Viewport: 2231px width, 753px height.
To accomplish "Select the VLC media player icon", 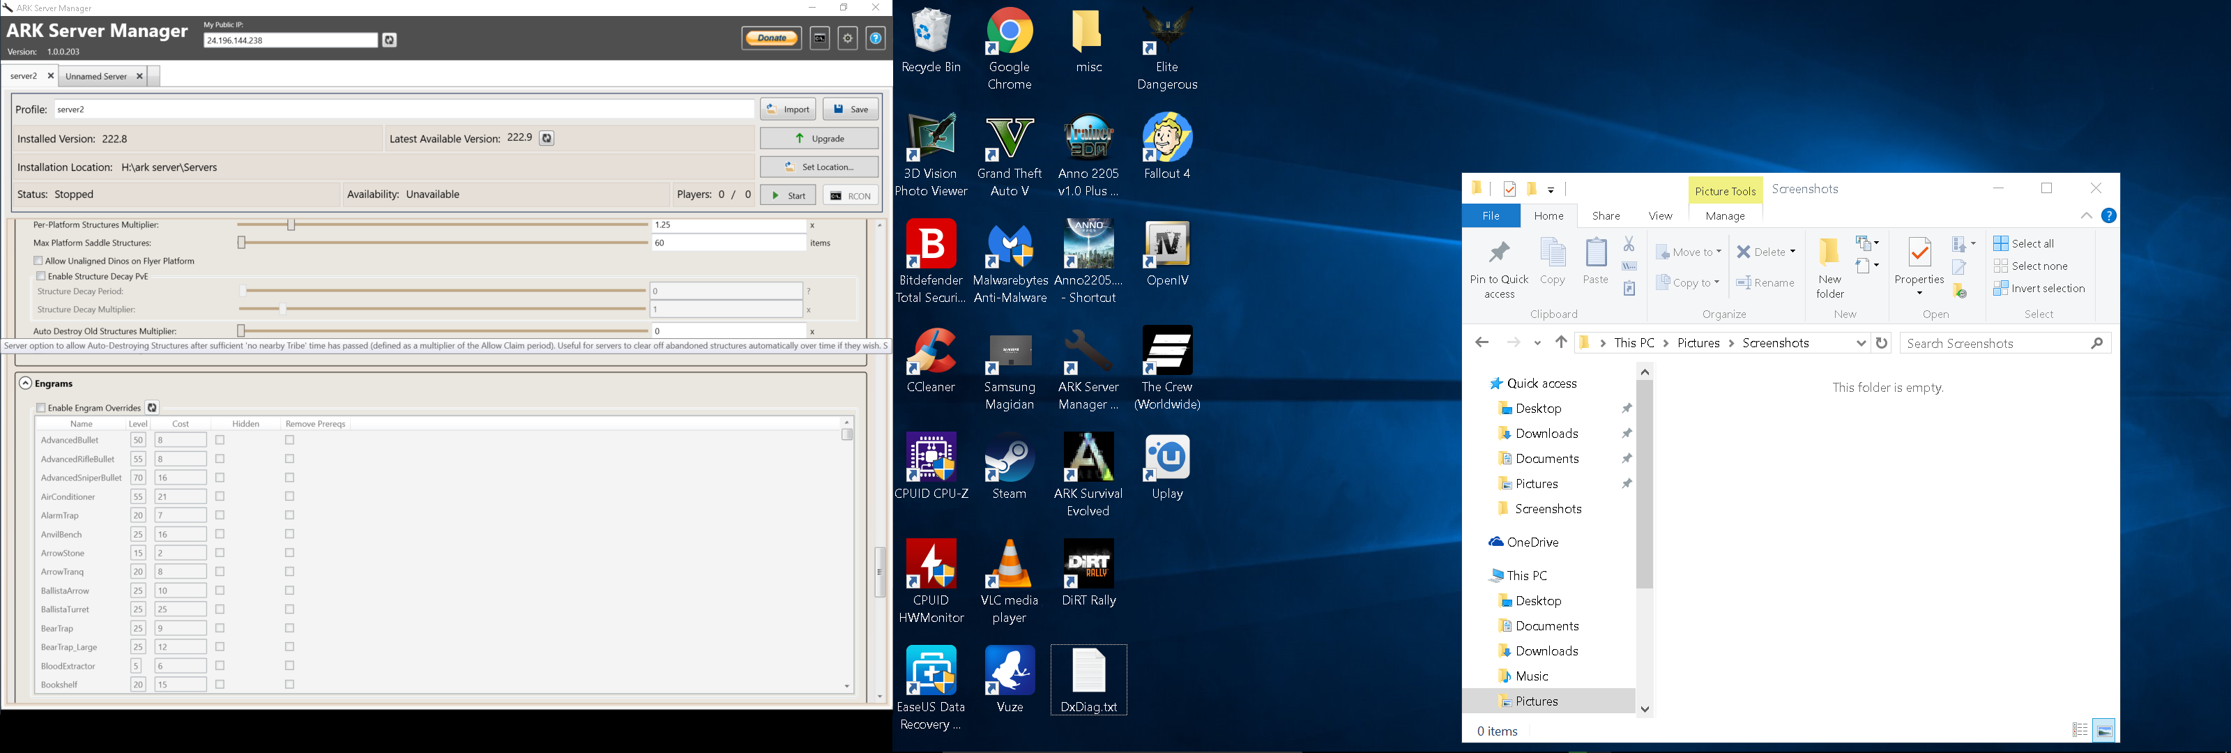I will pos(1010,581).
